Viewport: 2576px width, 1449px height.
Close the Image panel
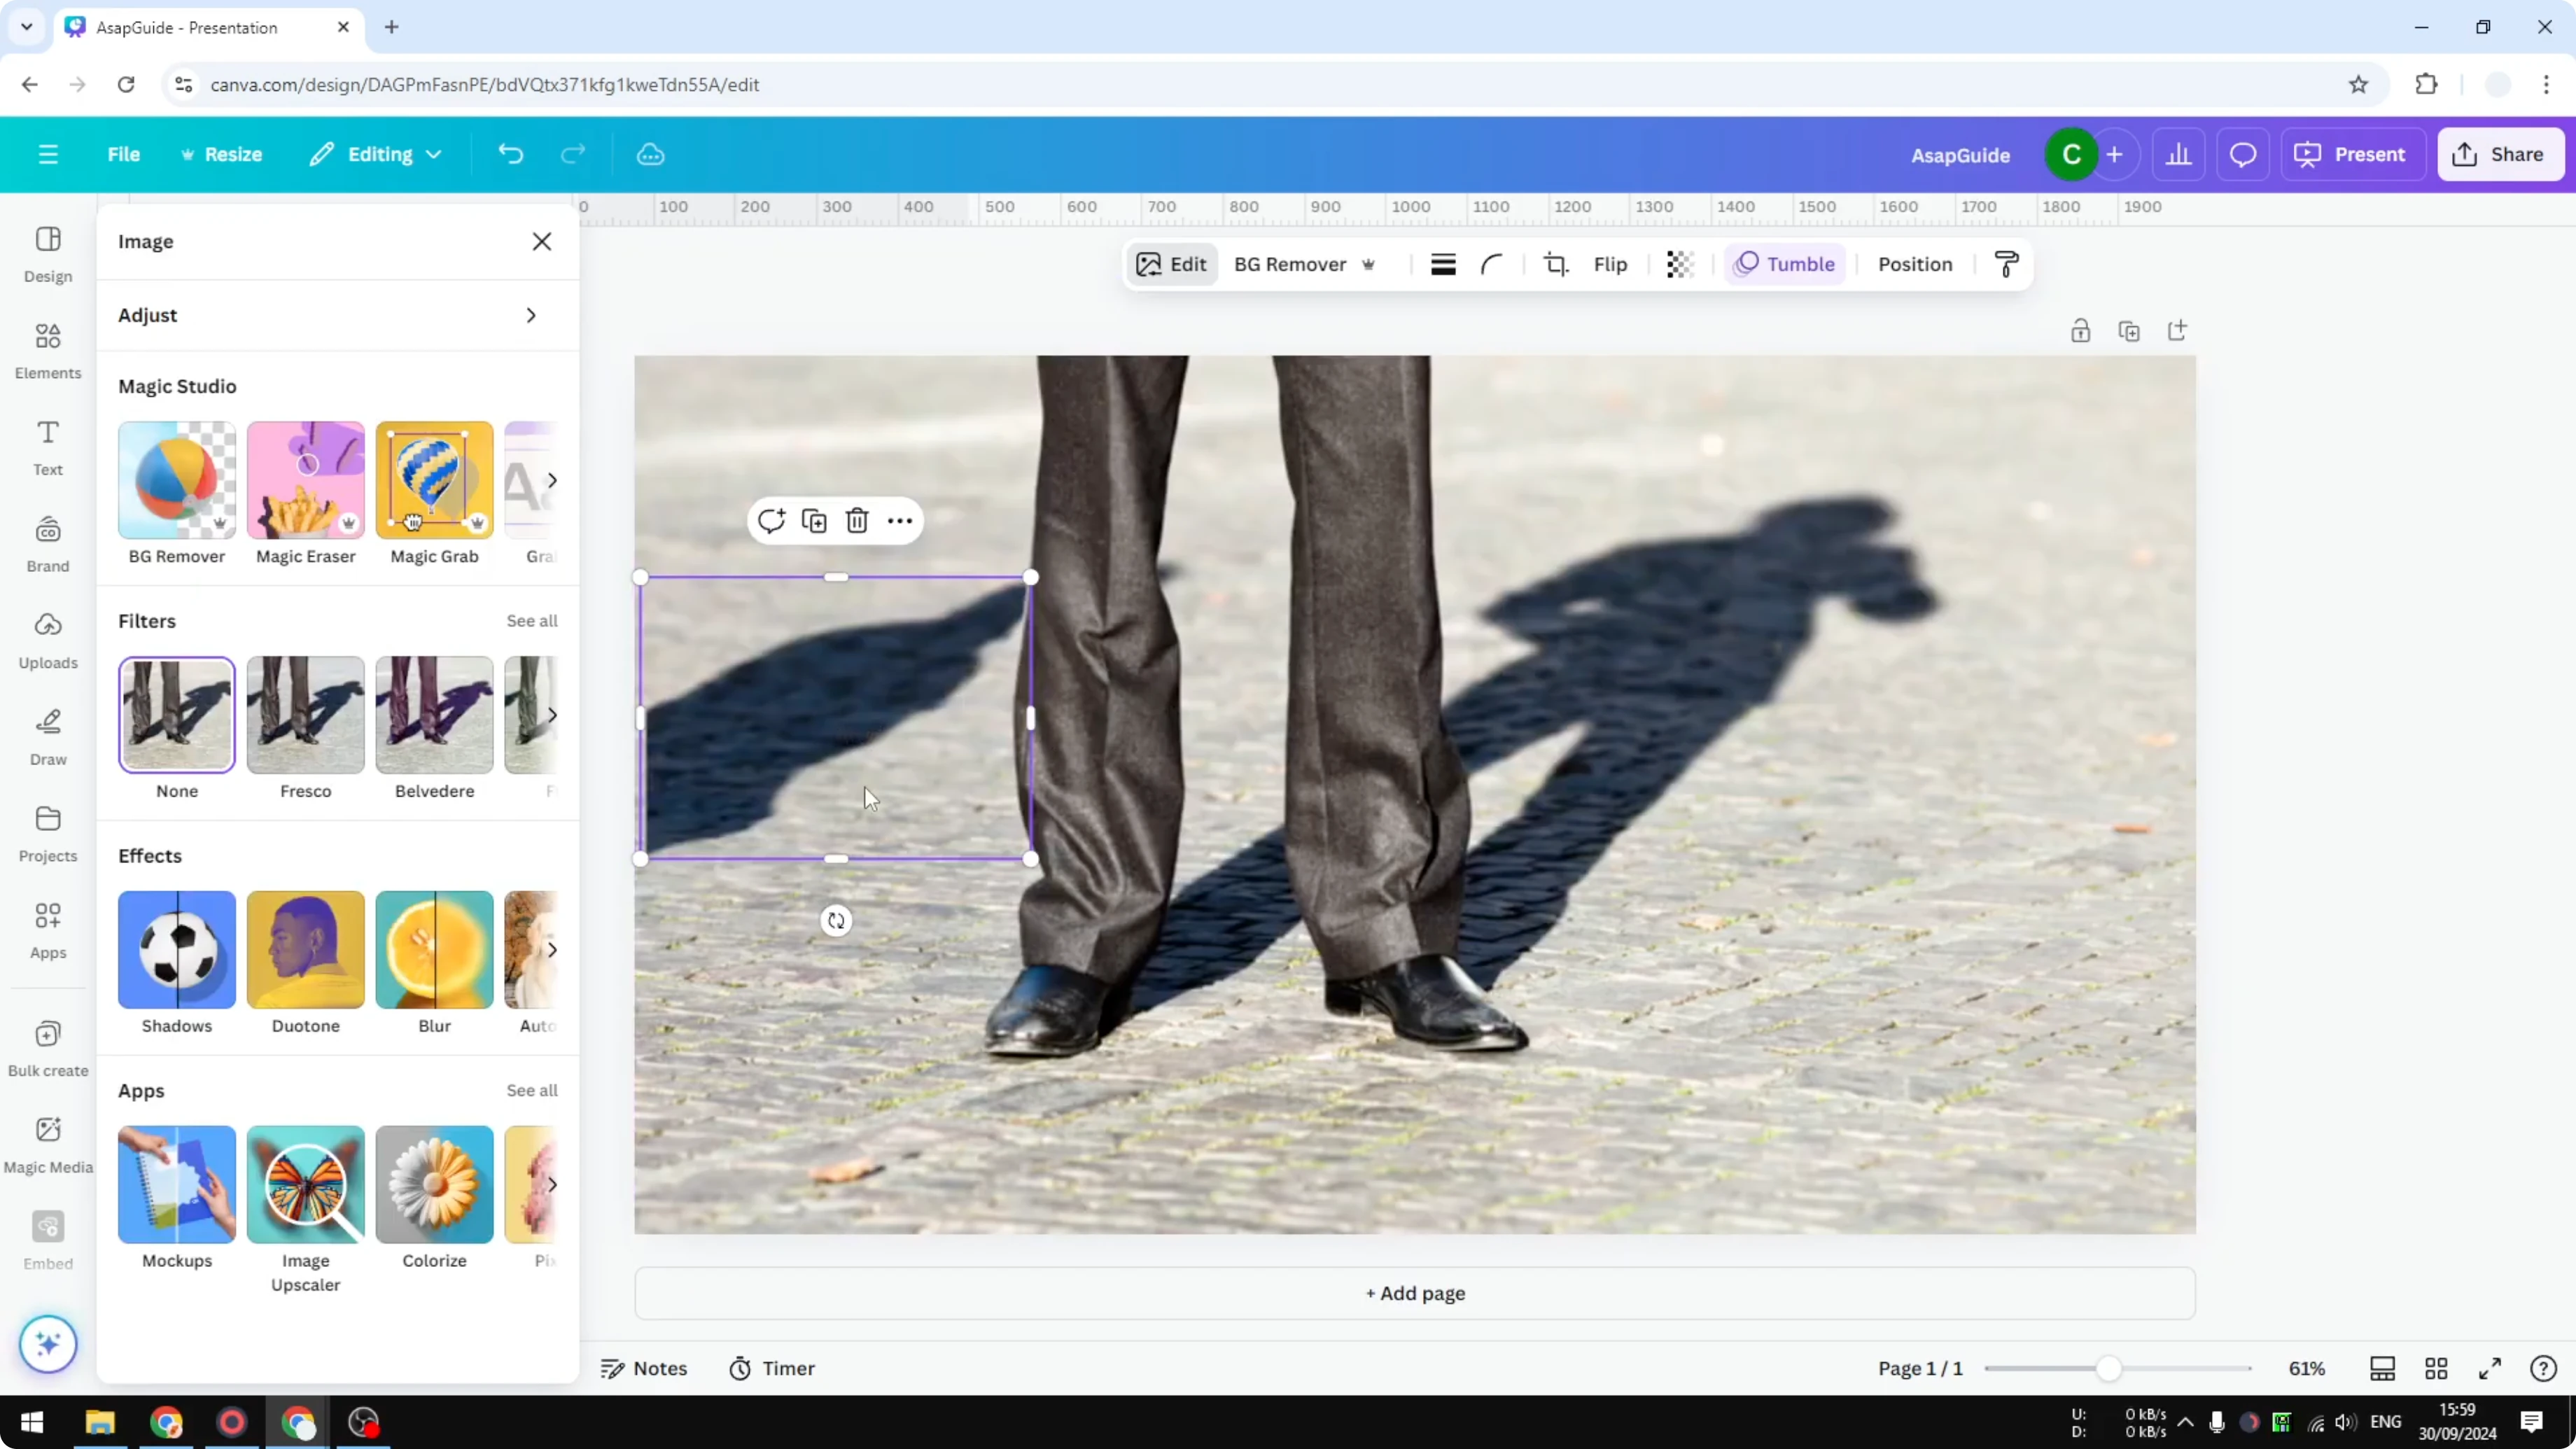[542, 241]
